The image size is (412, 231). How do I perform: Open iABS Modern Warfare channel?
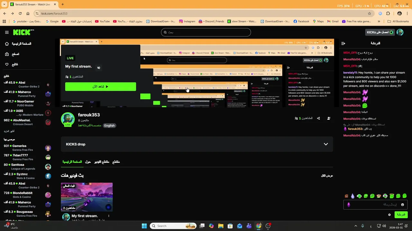point(27,113)
